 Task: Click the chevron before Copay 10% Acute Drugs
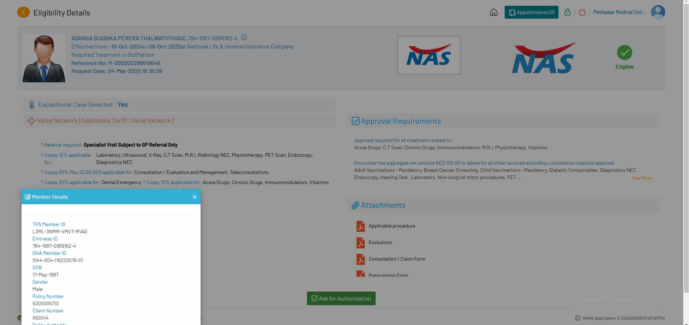(144, 182)
